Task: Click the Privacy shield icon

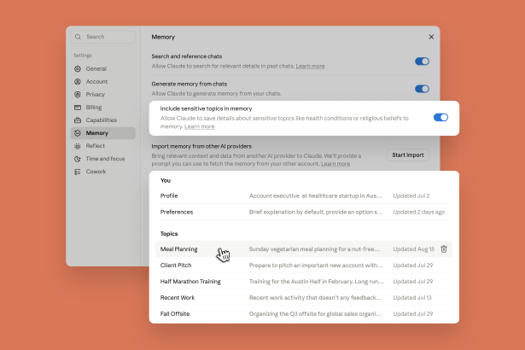Action: [x=78, y=95]
